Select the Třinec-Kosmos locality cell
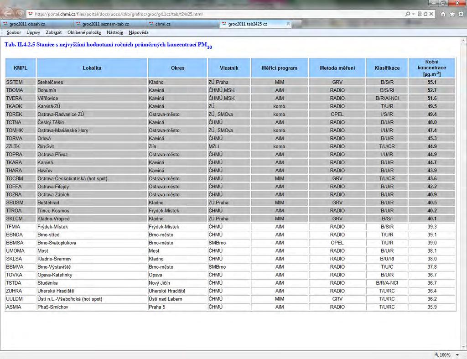The height and width of the screenshot is (359, 467). click(92, 211)
